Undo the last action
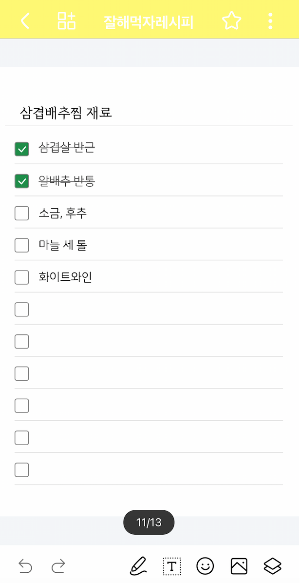Viewport: 300px width, 583px height. coord(25,566)
